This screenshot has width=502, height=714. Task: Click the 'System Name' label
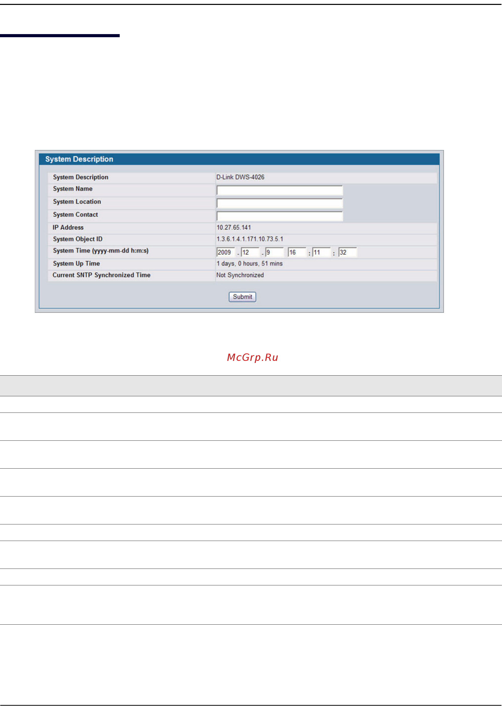coord(73,189)
